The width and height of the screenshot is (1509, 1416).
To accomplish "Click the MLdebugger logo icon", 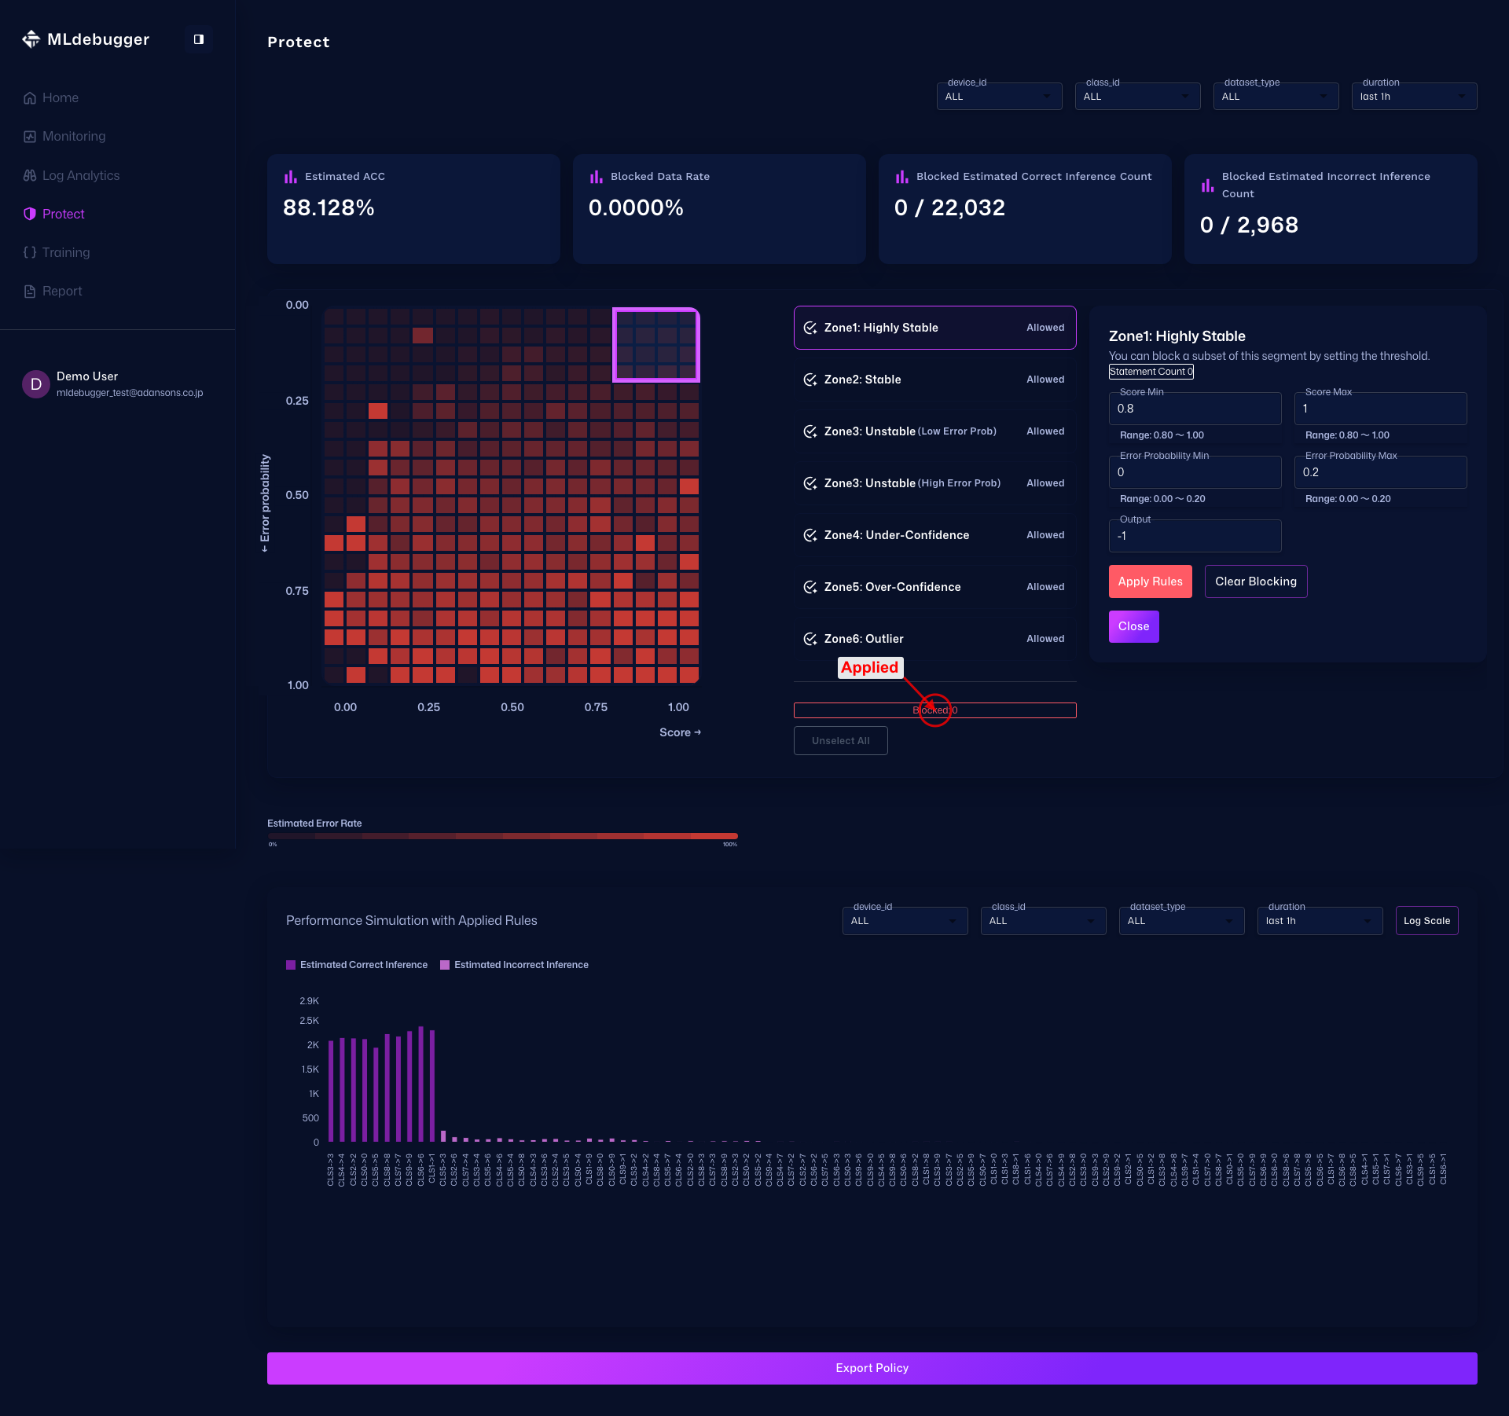I will coord(31,39).
